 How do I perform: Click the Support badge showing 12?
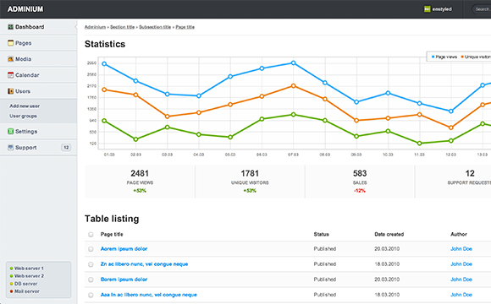tap(66, 148)
